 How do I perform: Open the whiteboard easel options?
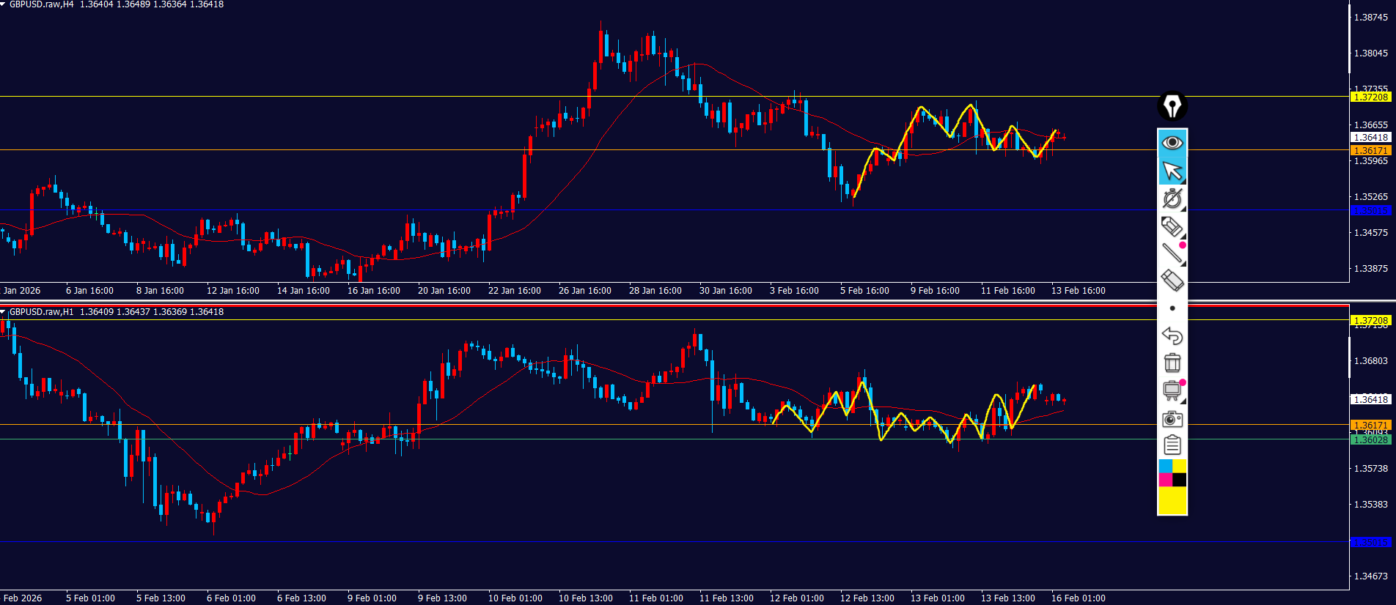click(1172, 390)
